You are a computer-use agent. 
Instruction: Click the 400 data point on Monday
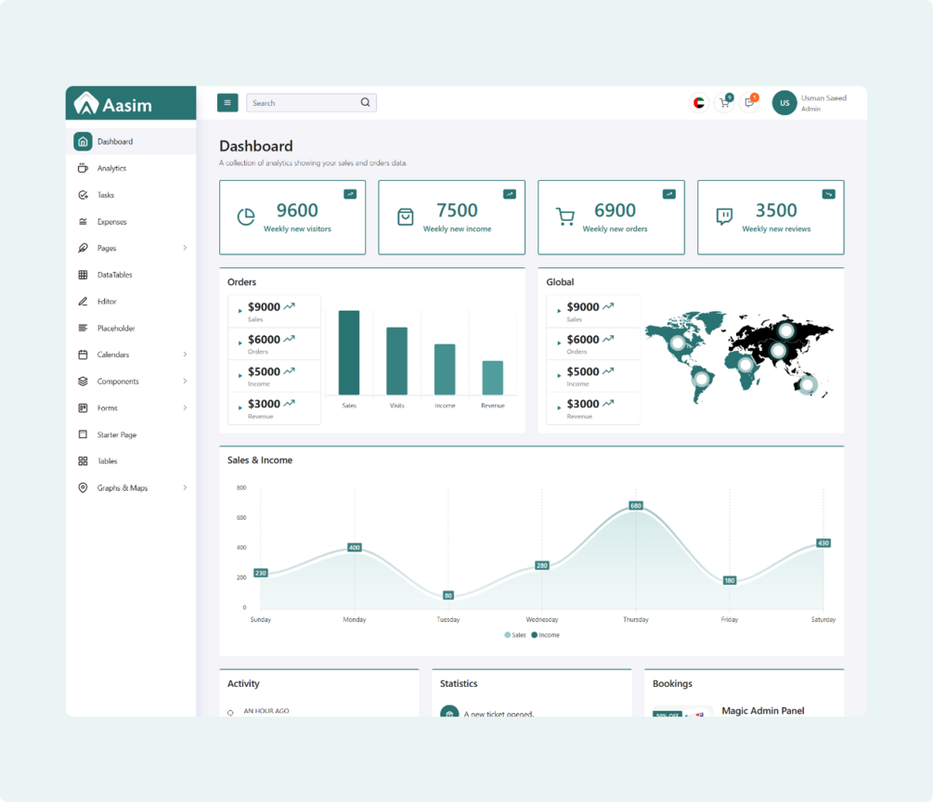(x=354, y=548)
